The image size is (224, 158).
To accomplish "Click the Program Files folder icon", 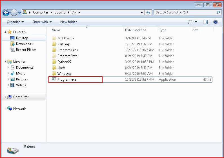I will [x=54, y=50].
